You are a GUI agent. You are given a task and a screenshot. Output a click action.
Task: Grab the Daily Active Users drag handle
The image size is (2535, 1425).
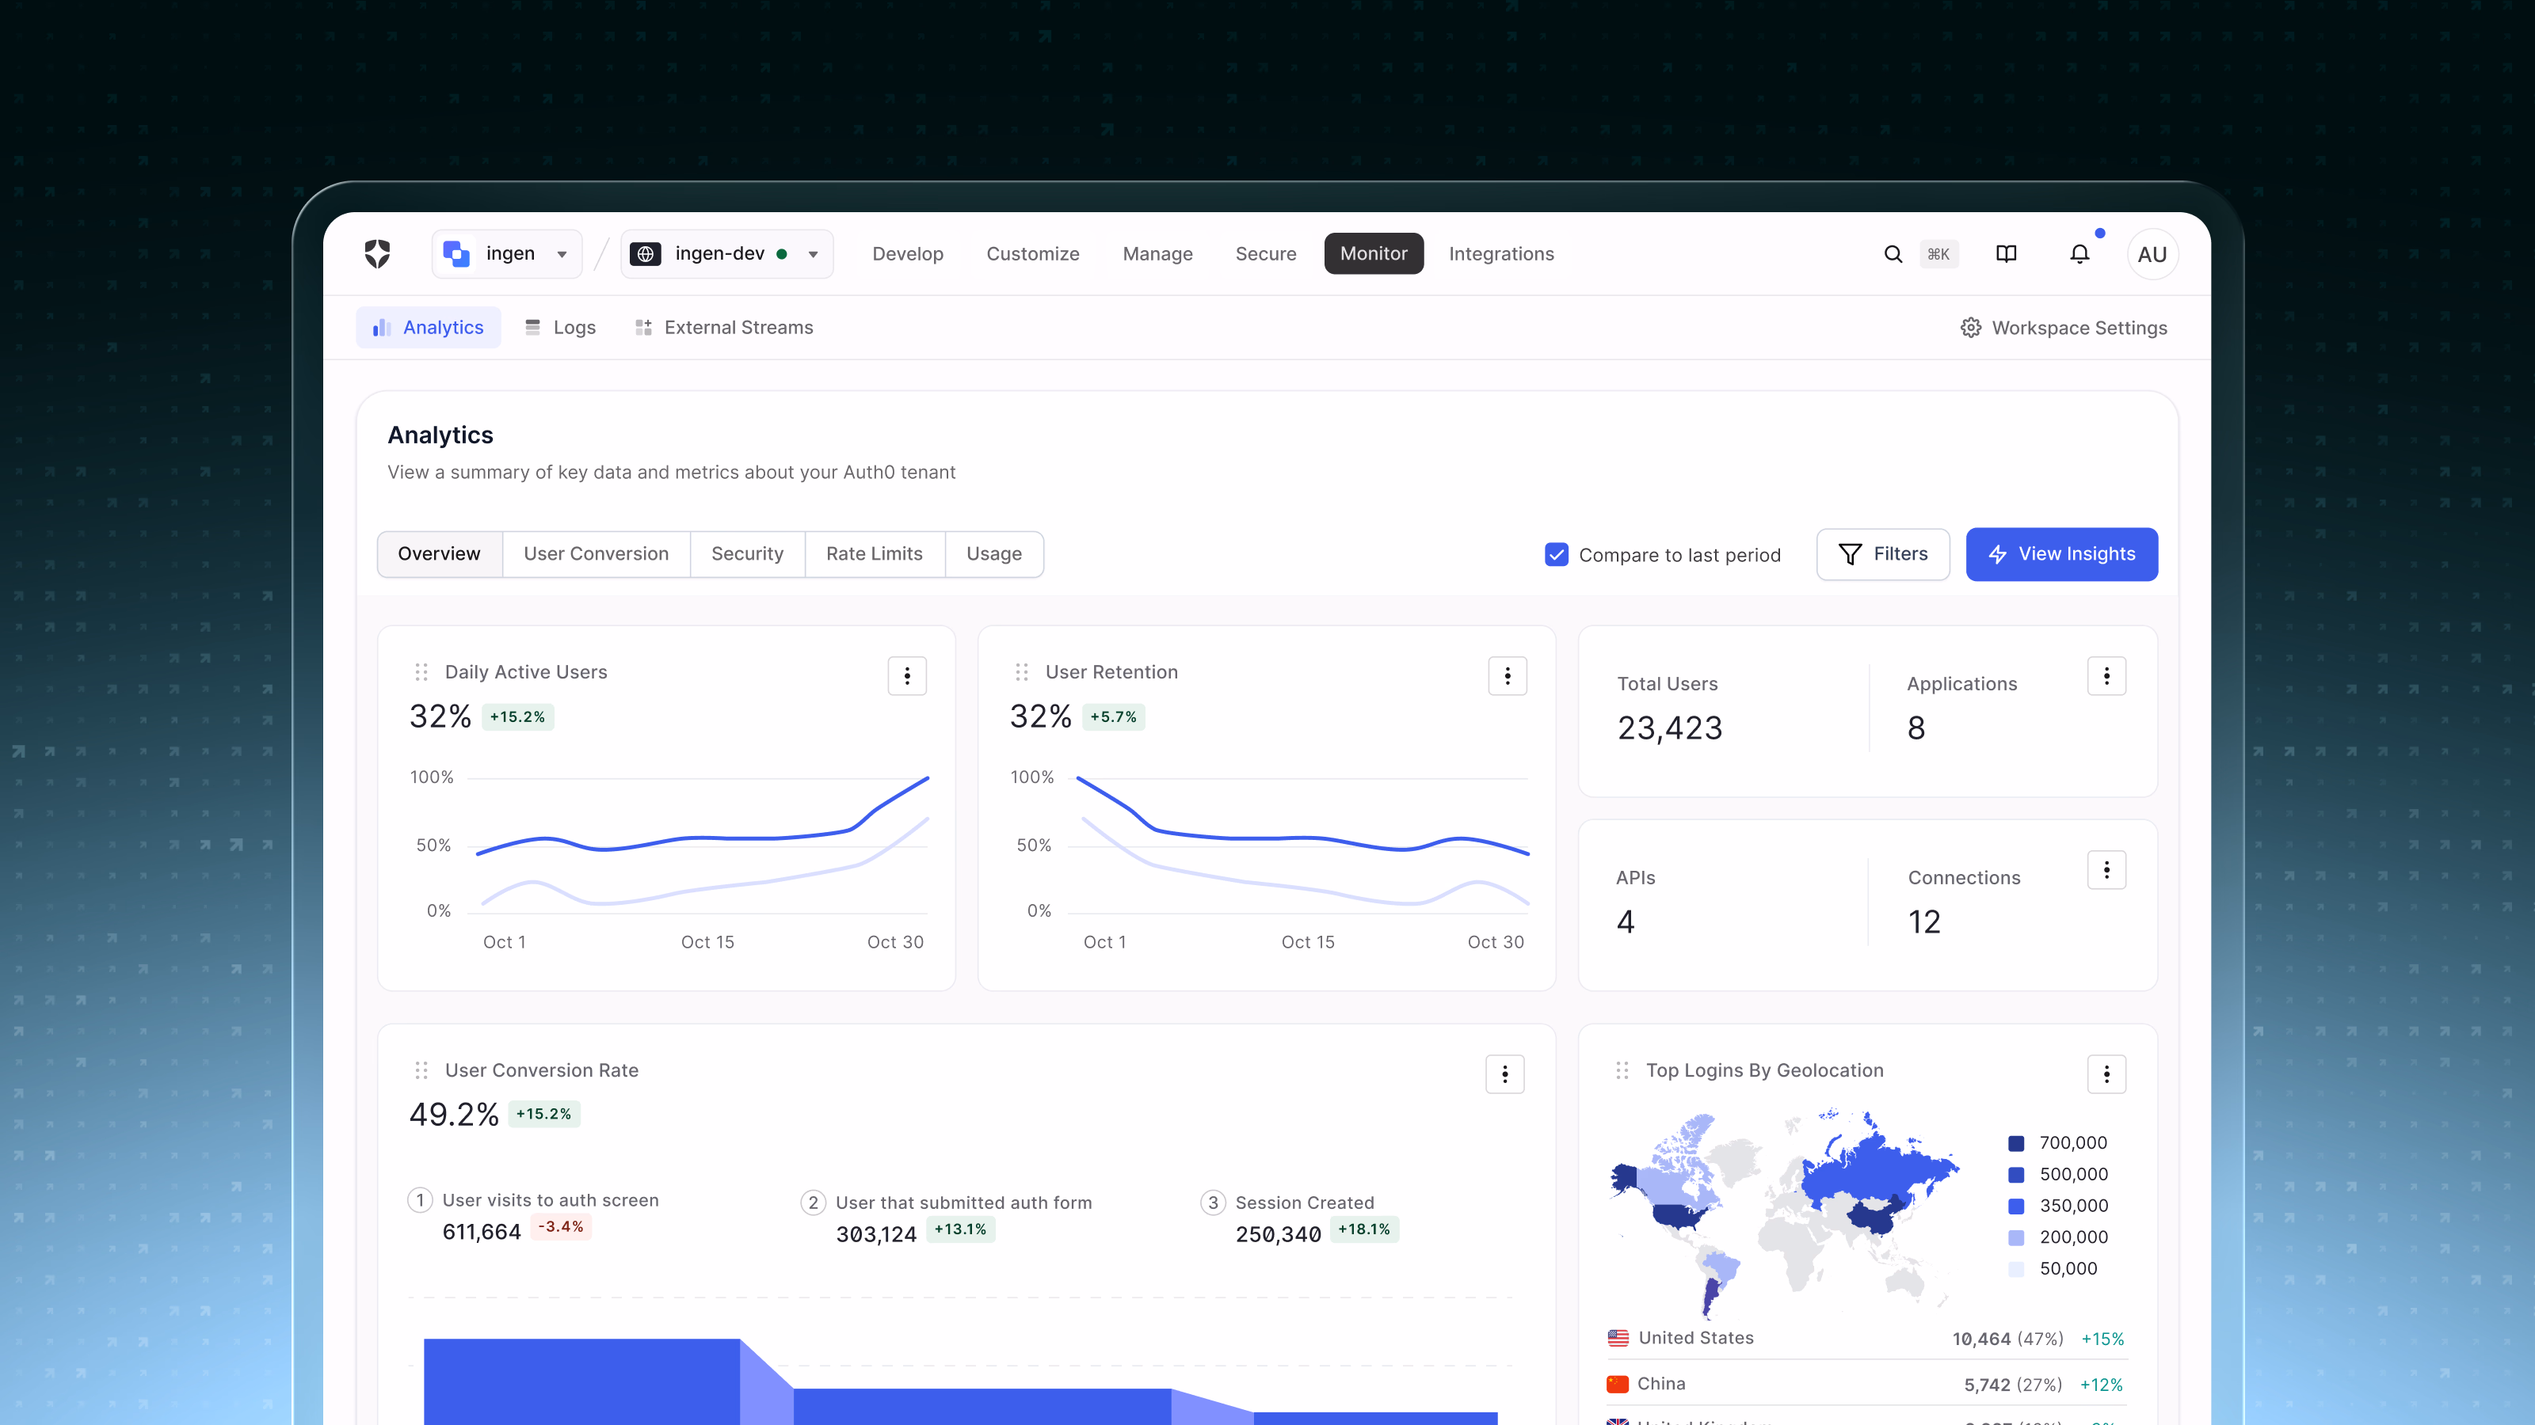coord(421,671)
